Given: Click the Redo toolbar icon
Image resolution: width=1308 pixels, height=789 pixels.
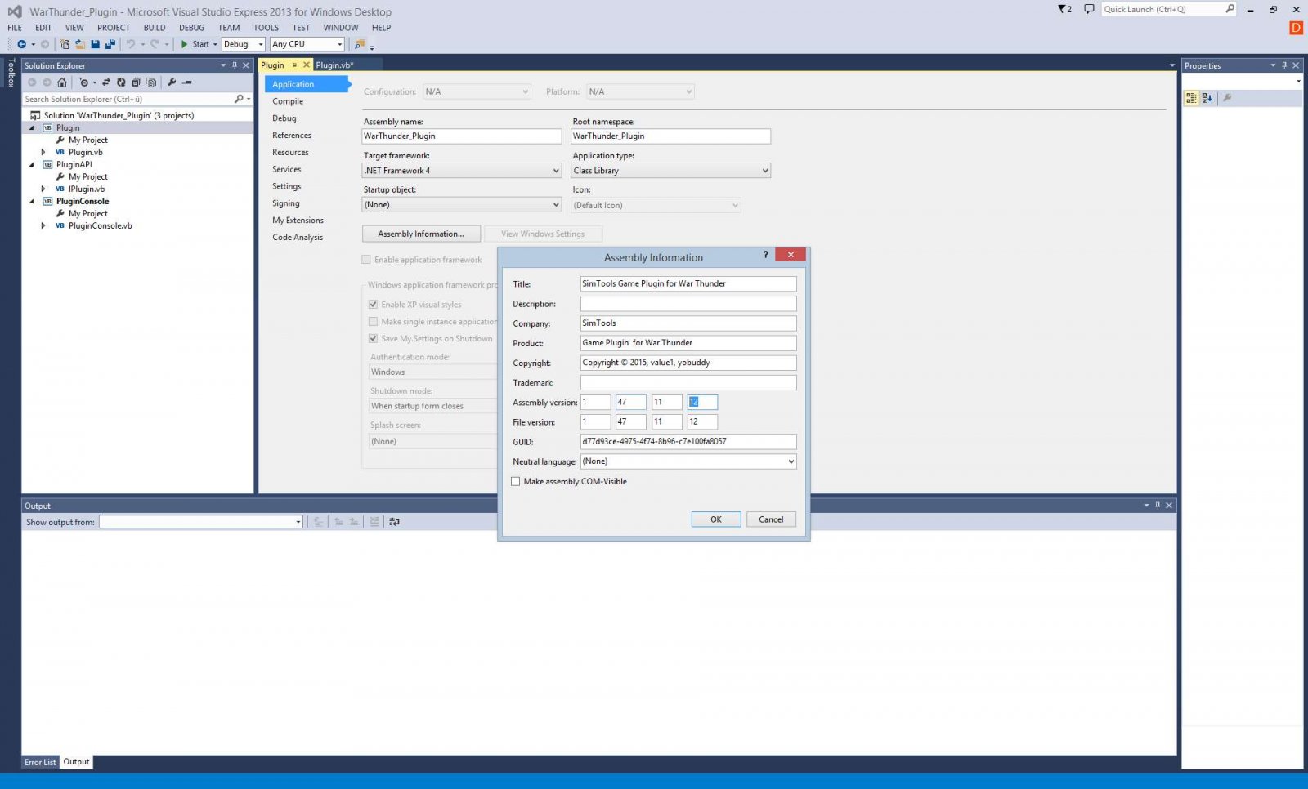Looking at the screenshot, I should pos(155,44).
